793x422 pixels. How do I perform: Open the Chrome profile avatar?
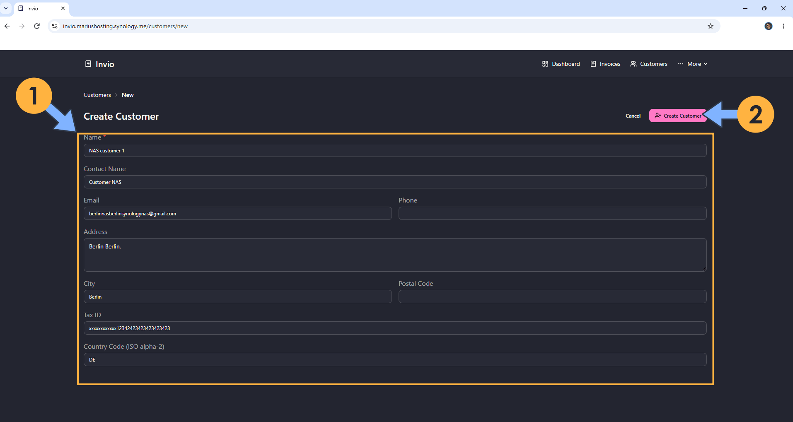768,26
